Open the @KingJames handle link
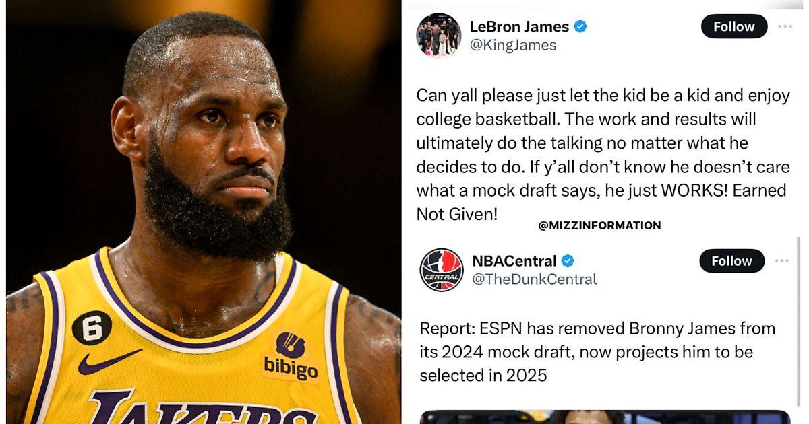This screenshot has height=424, width=809. (513, 45)
